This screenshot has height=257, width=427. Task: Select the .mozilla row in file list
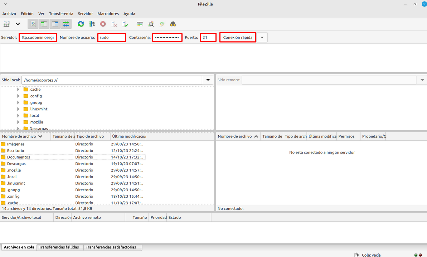[x=73, y=170]
